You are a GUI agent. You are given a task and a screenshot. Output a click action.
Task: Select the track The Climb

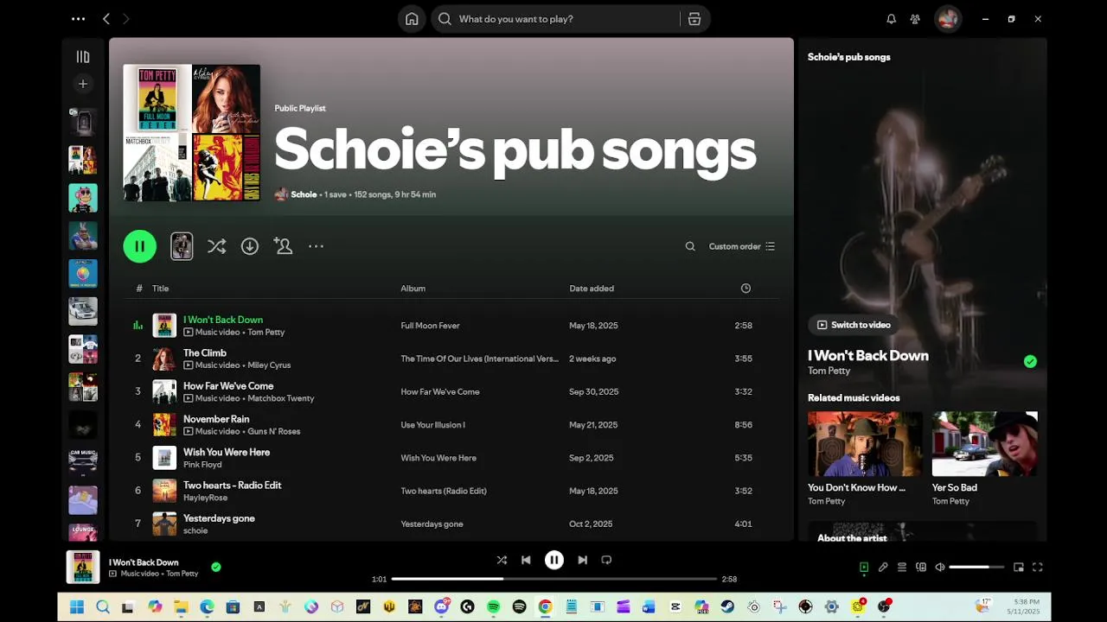[x=205, y=352]
